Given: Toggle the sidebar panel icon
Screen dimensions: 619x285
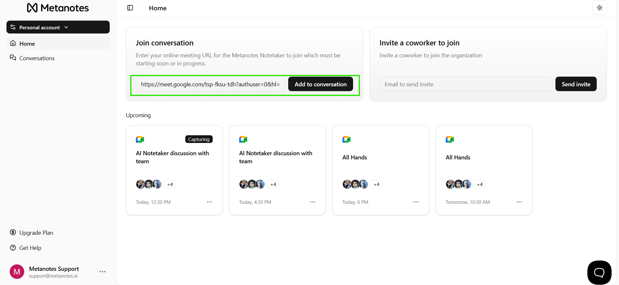Looking at the screenshot, I should (130, 8).
